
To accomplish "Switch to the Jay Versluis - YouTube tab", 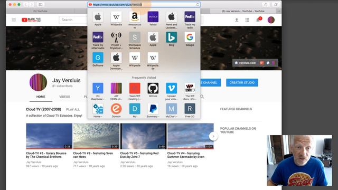I will pos(243,11).
